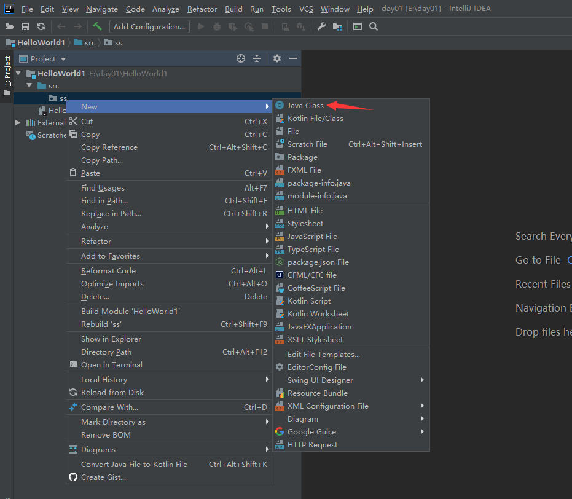Choose Reformat Code in the context menu
This screenshot has height=499, width=572.
point(170,271)
